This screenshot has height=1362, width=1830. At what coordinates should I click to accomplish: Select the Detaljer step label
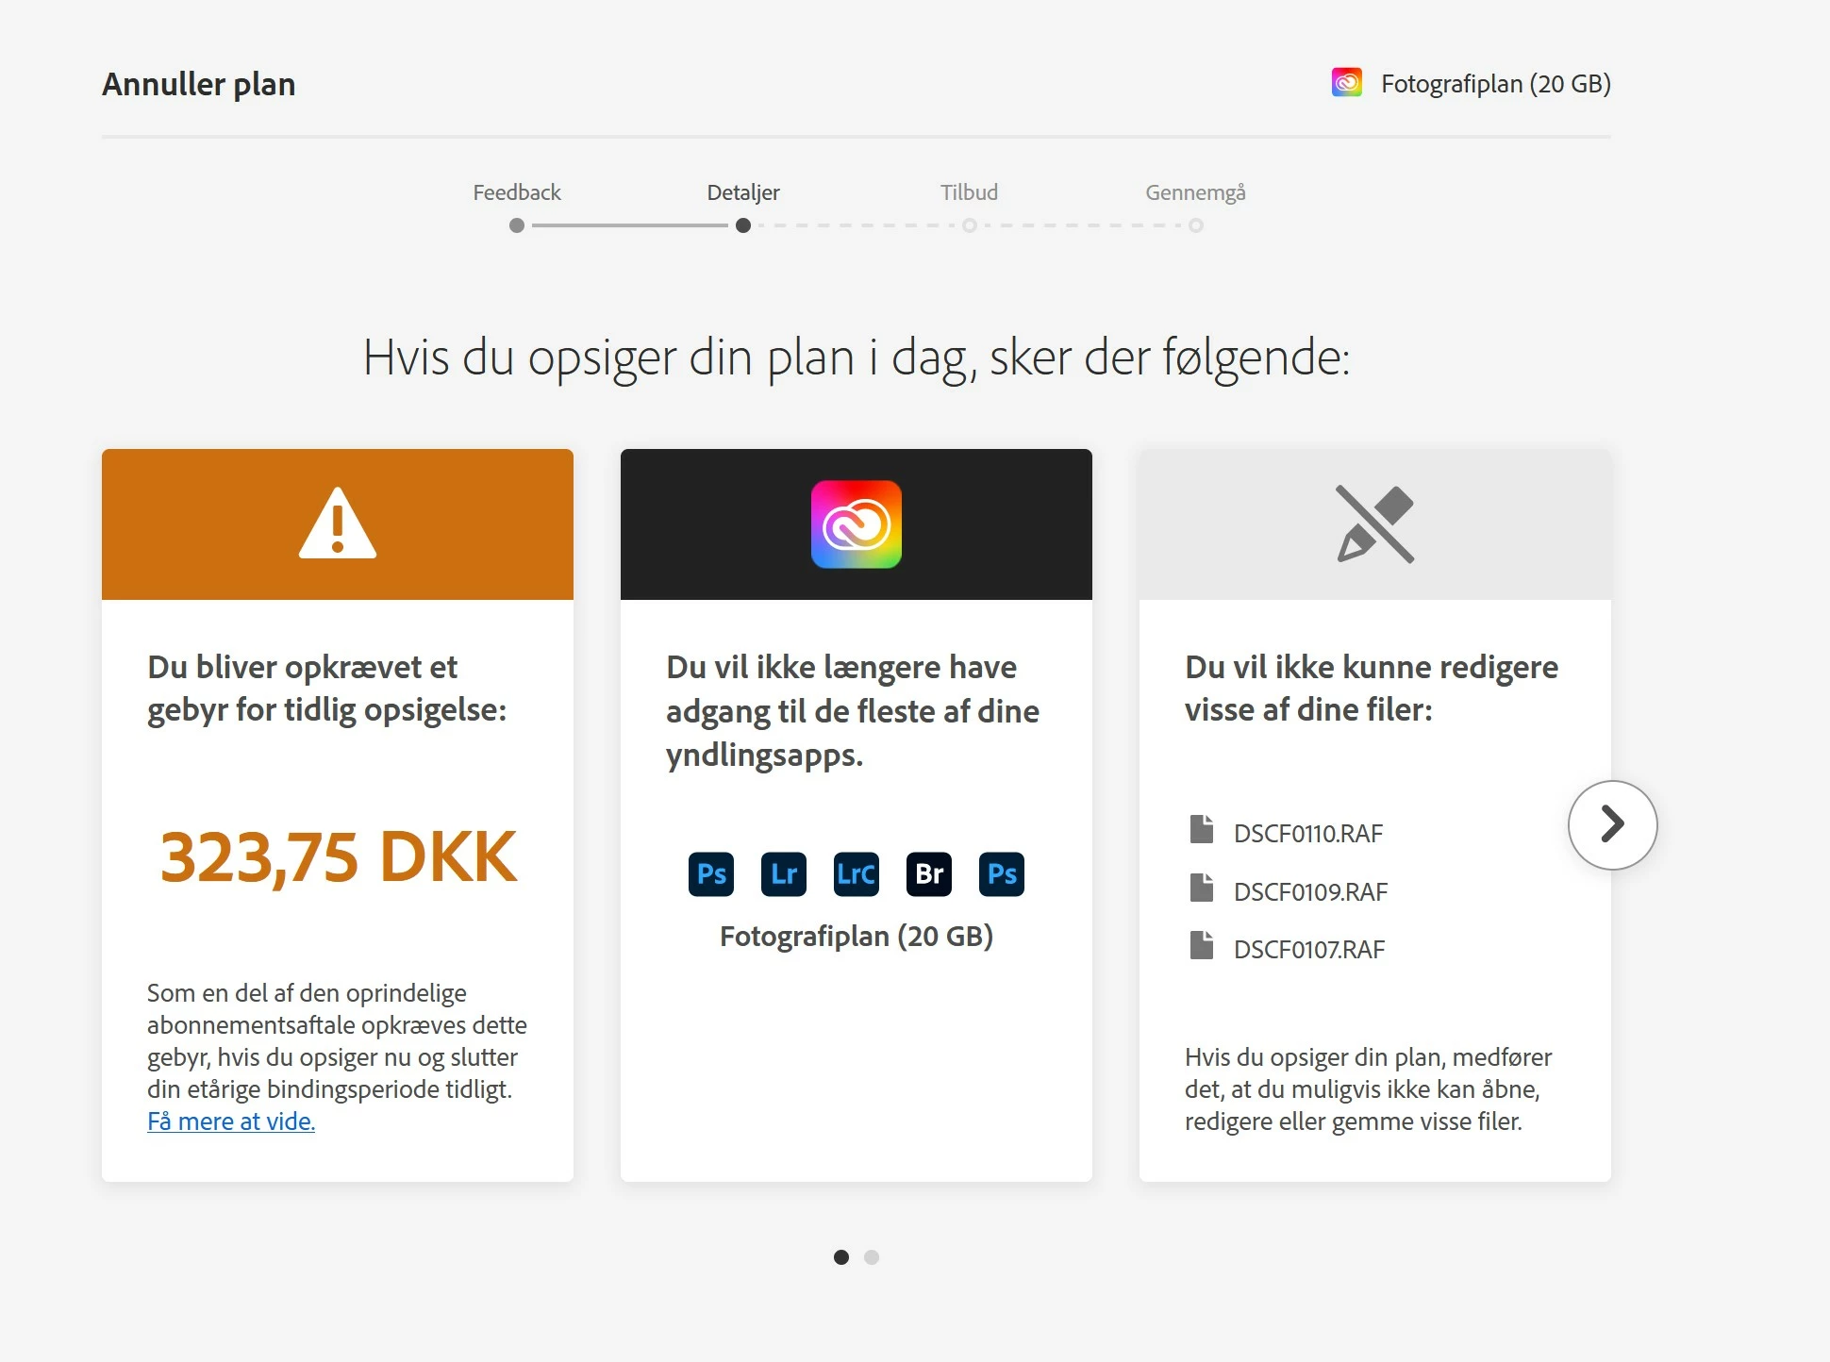click(743, 192)
